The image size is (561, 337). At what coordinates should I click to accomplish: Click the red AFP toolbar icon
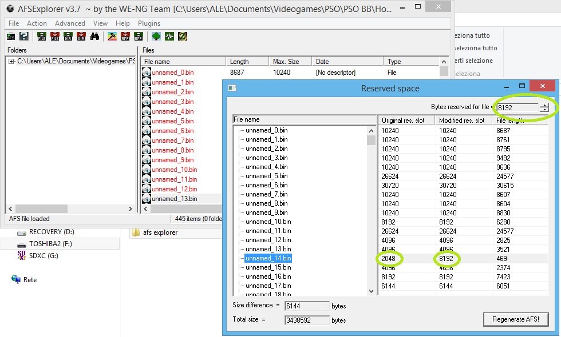tap(125, 37)
